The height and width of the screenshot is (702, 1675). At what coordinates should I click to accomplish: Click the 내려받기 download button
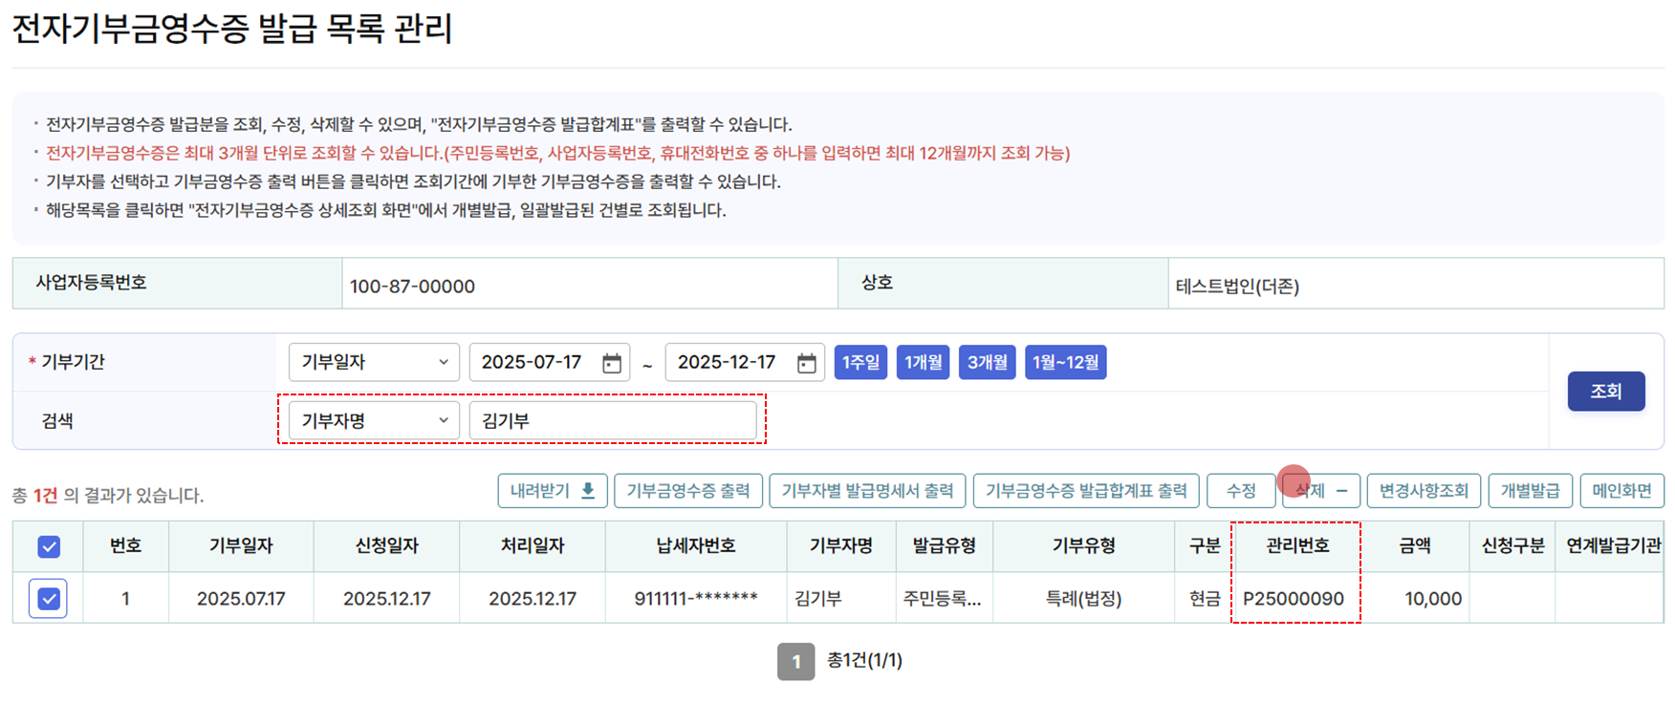552,491
